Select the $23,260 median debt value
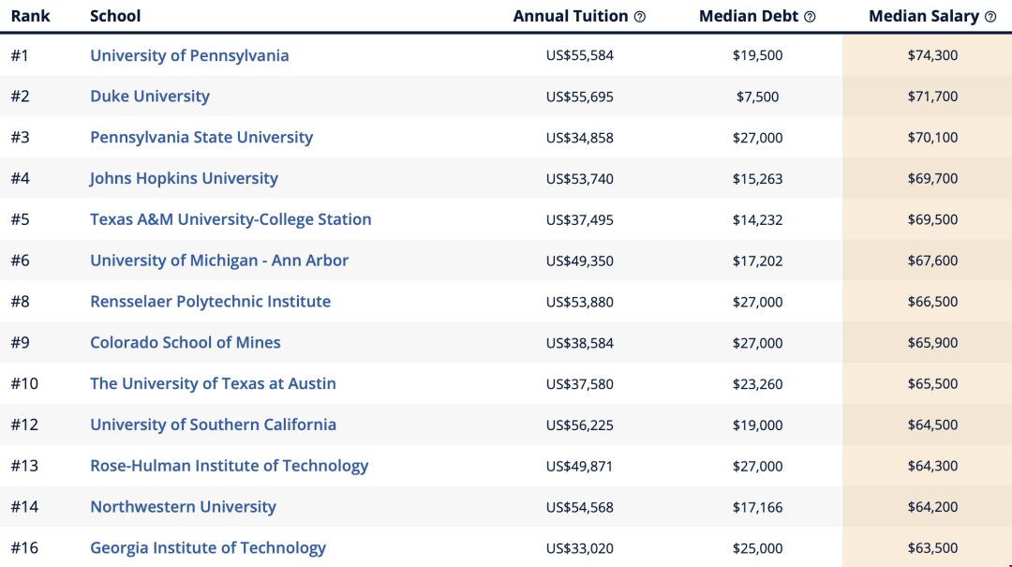 (x=758, y=383)
